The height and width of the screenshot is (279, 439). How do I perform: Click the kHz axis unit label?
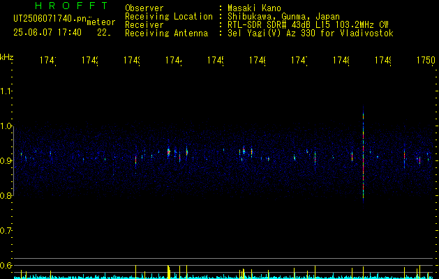tap(7, 57)
